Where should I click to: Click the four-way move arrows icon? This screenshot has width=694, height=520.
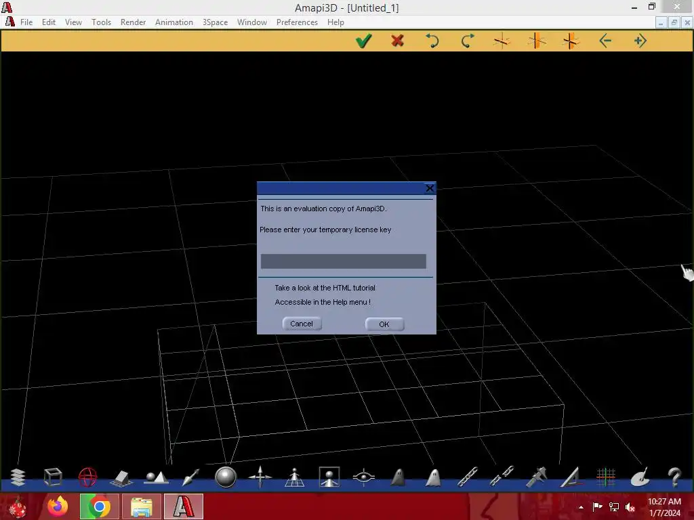coord(260,477)
